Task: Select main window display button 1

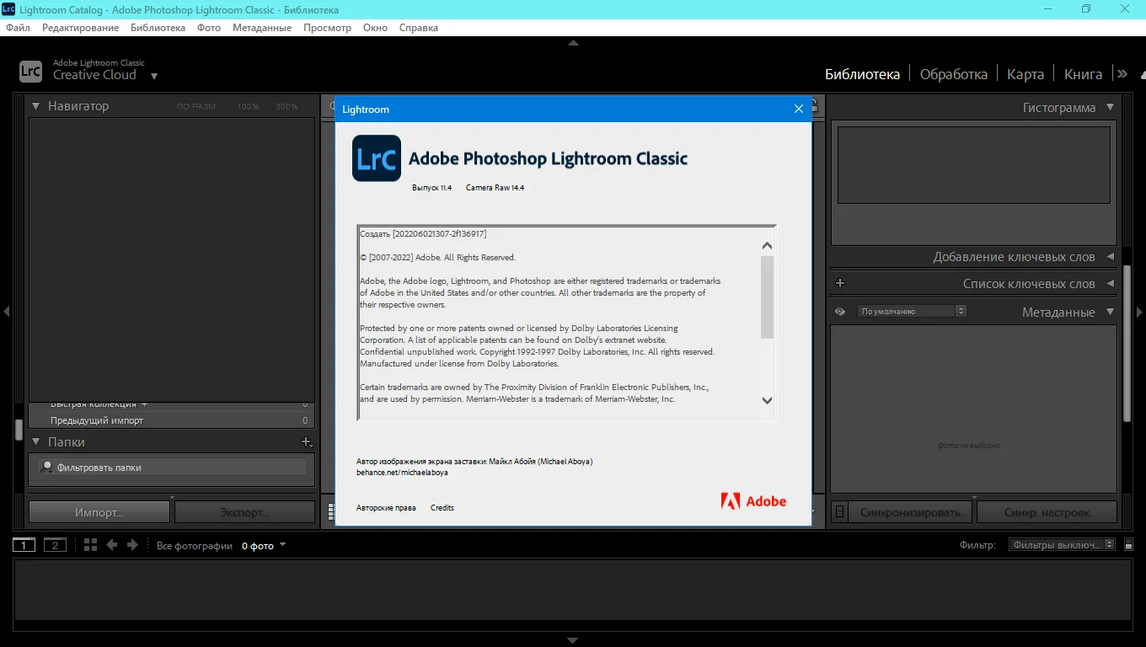Action: pyautogui.click(x=24, y=545)
